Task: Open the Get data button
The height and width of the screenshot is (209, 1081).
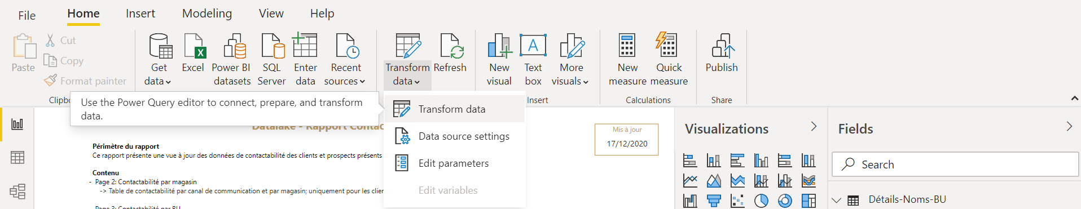Action: (x=159, y=60)
